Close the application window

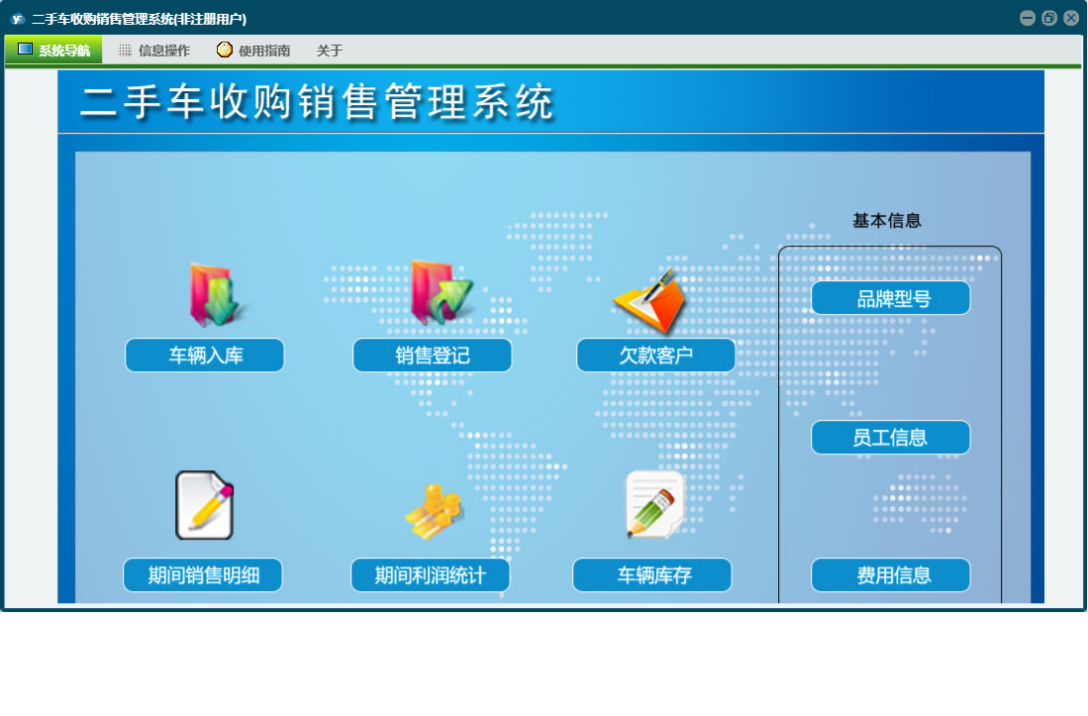pyautogui.click(x=1071, y=18)
